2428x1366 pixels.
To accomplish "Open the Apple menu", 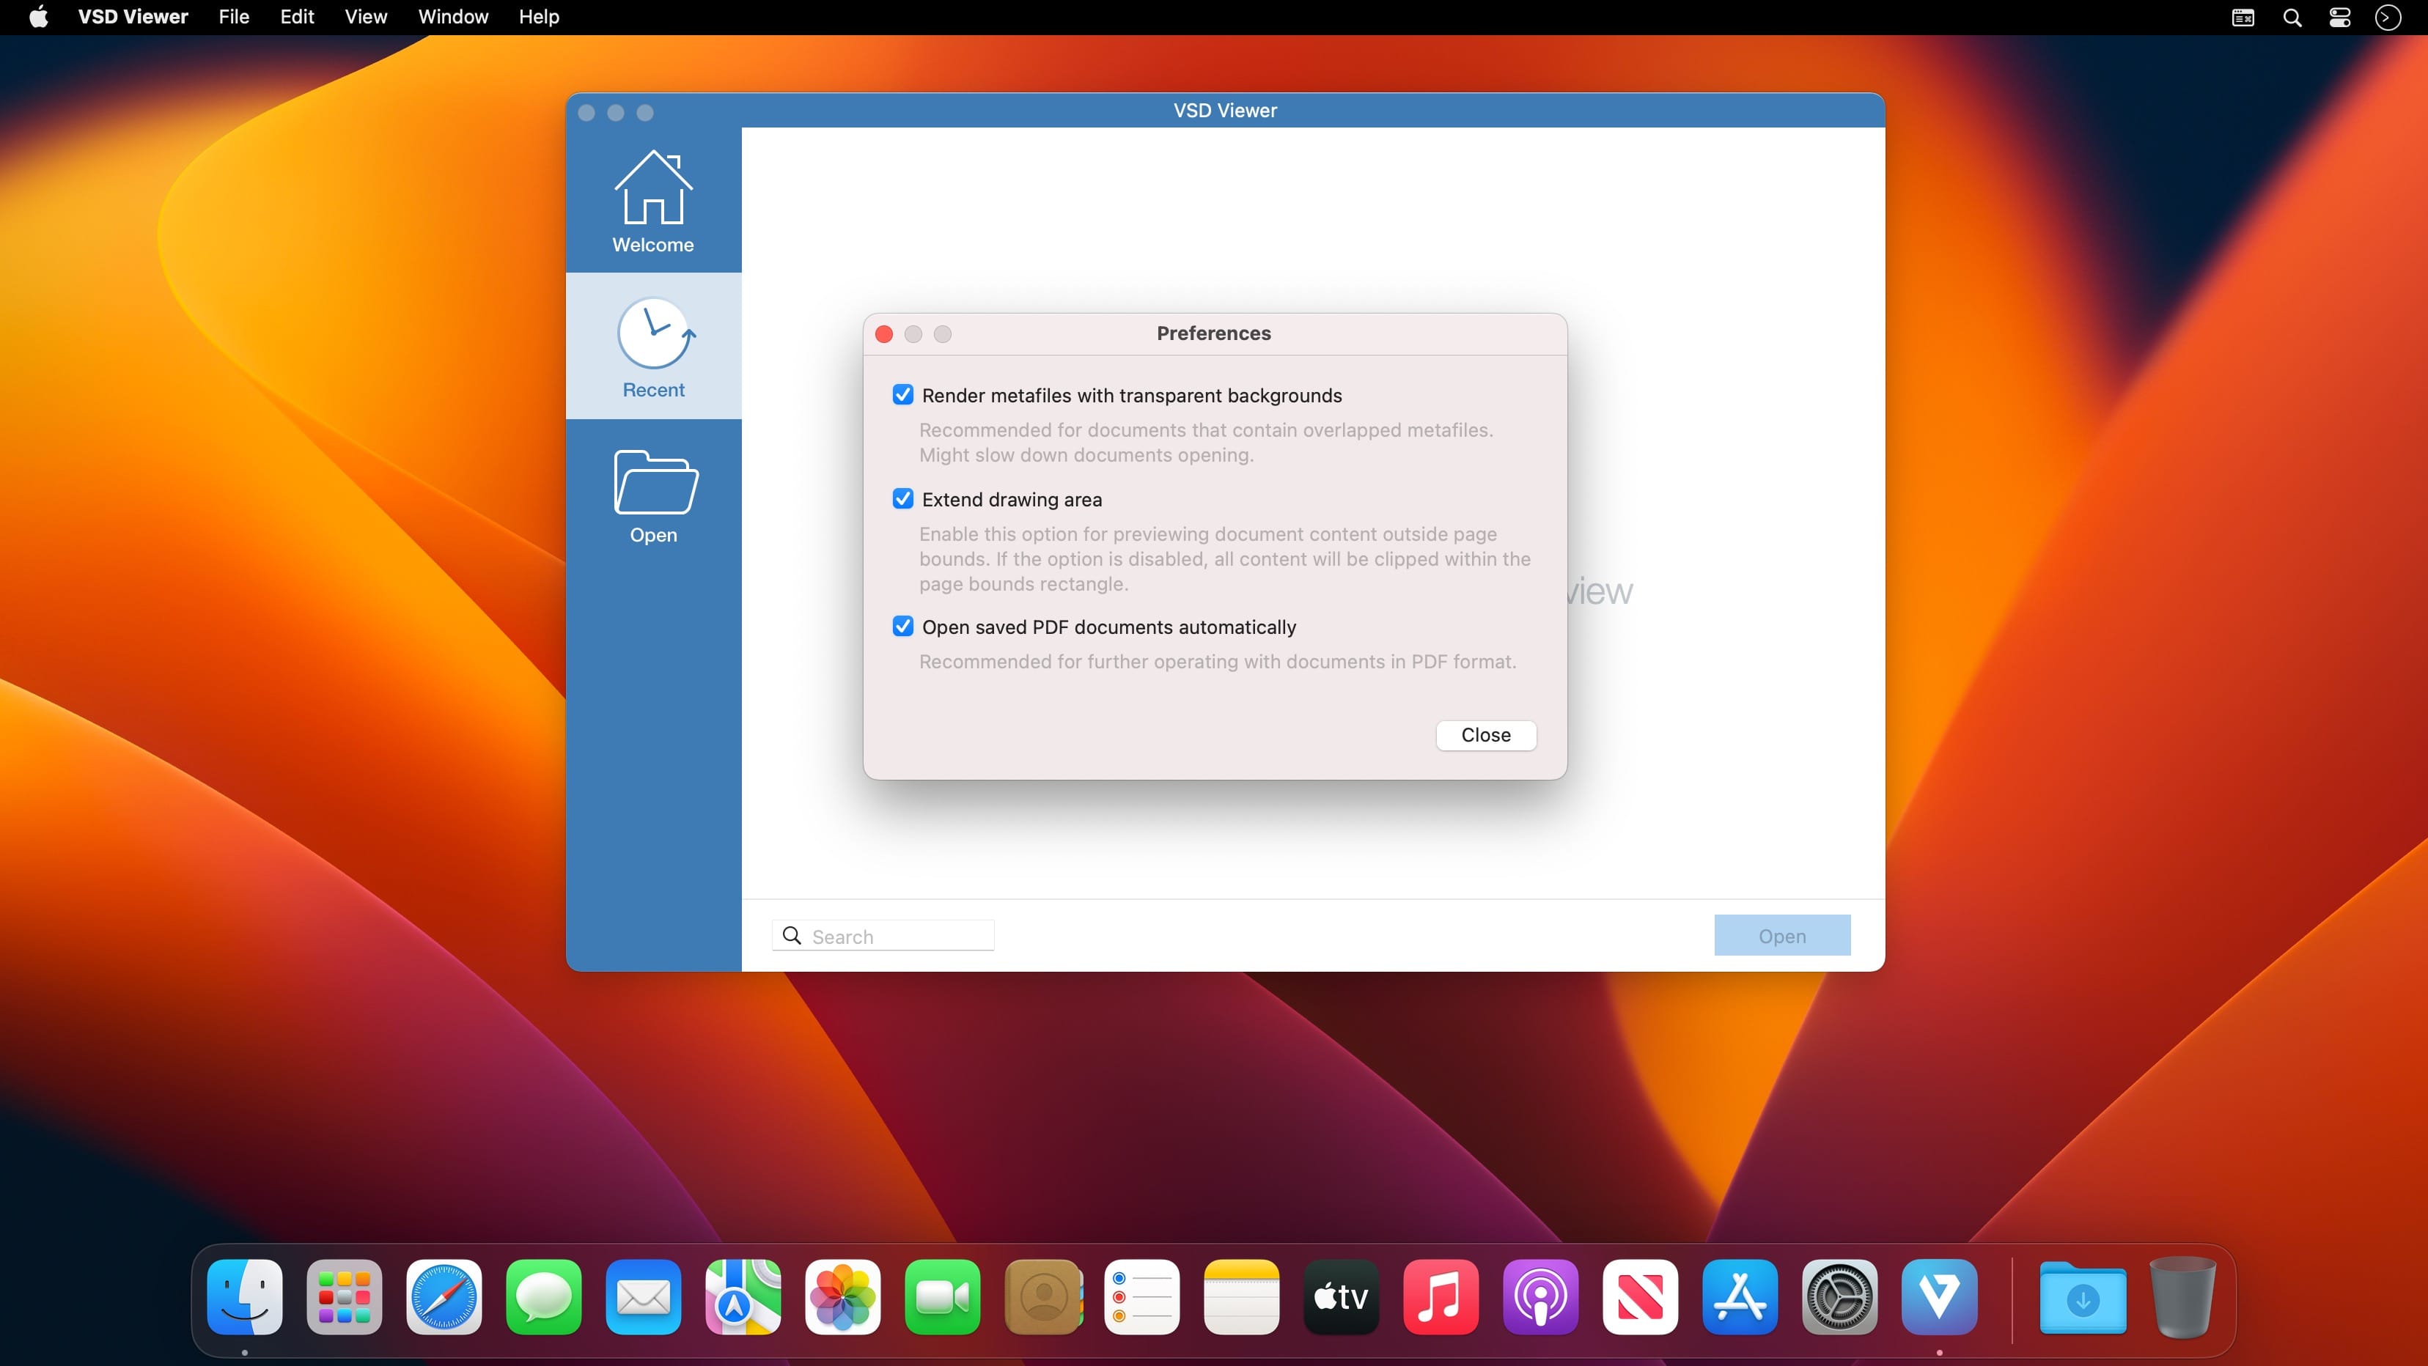I will [x=39, y=17].
